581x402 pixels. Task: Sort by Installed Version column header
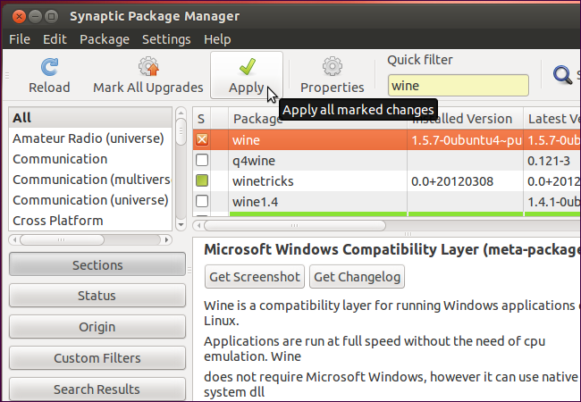465,119
